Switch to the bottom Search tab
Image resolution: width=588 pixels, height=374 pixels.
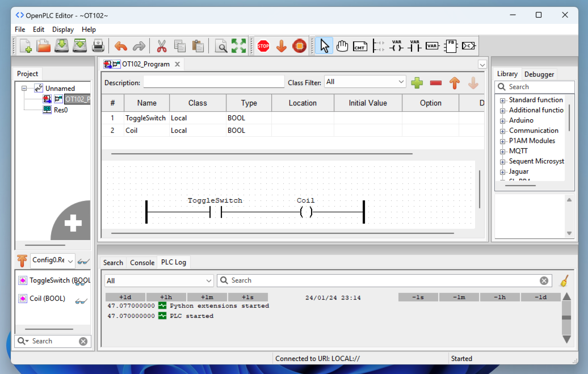point(113,263)
